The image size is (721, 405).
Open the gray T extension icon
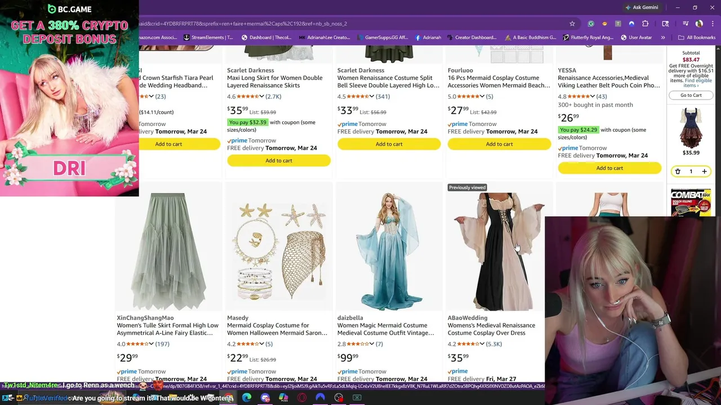pos(618,24)
